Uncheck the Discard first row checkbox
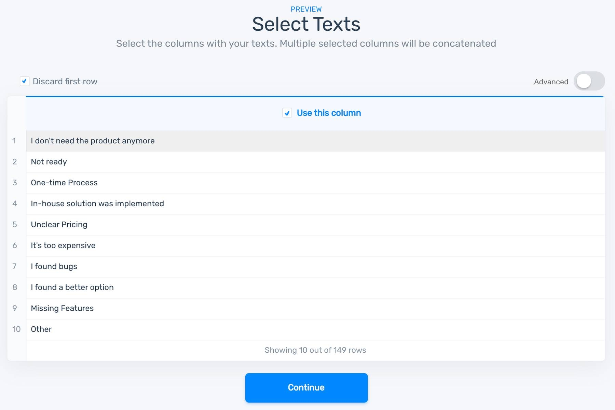 pyautogui.click(x=24, y=81)
